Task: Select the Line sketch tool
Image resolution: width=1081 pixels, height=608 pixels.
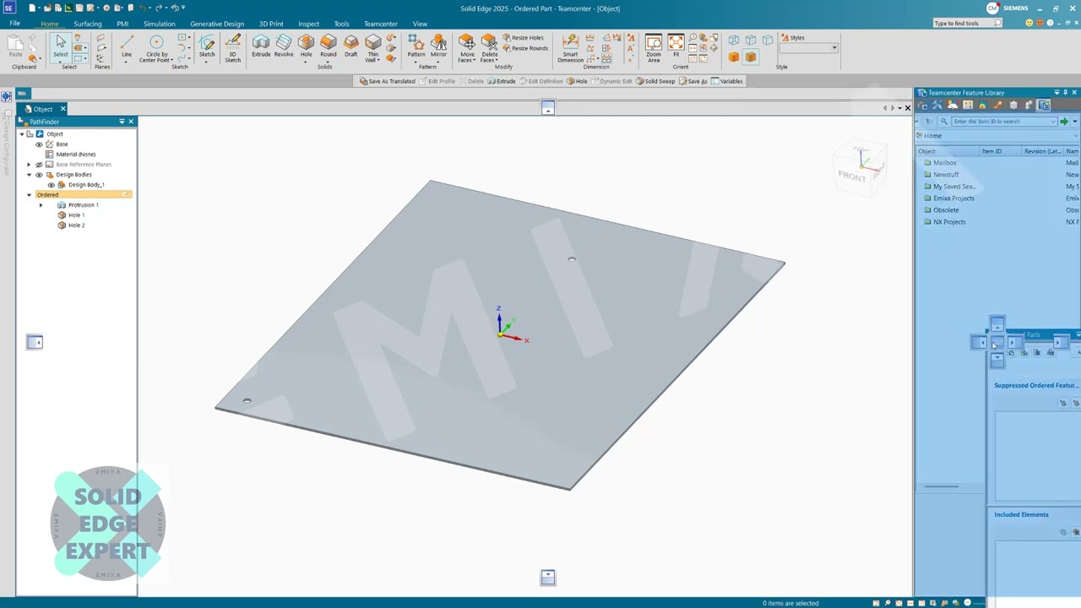Action: click(x=127, y=47)
